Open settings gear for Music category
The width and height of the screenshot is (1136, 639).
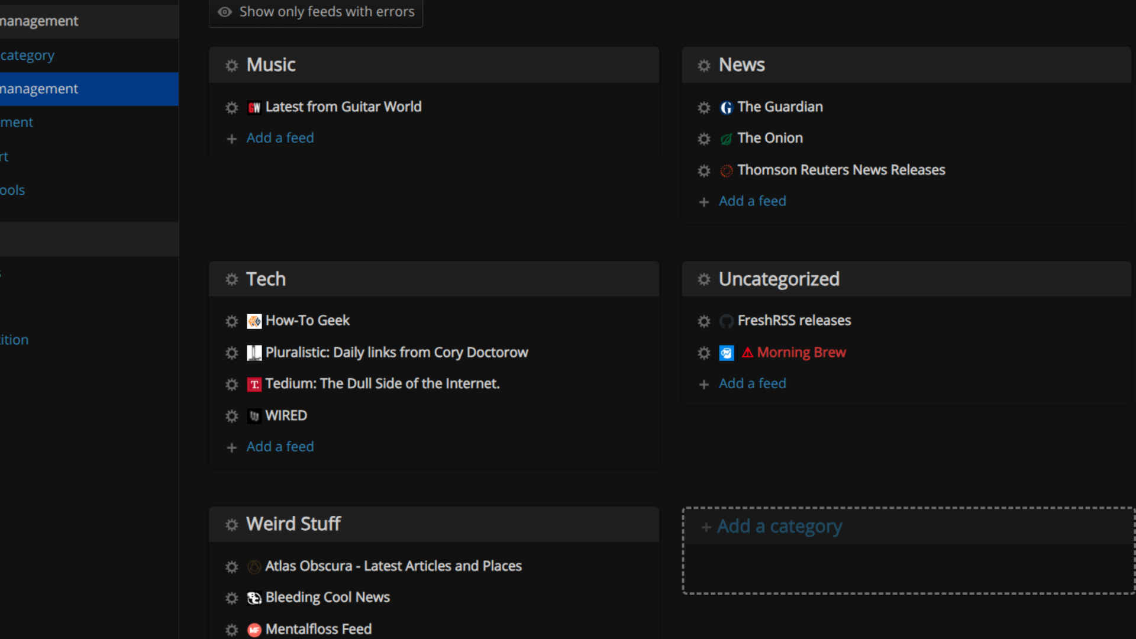[x=231, y=65]
